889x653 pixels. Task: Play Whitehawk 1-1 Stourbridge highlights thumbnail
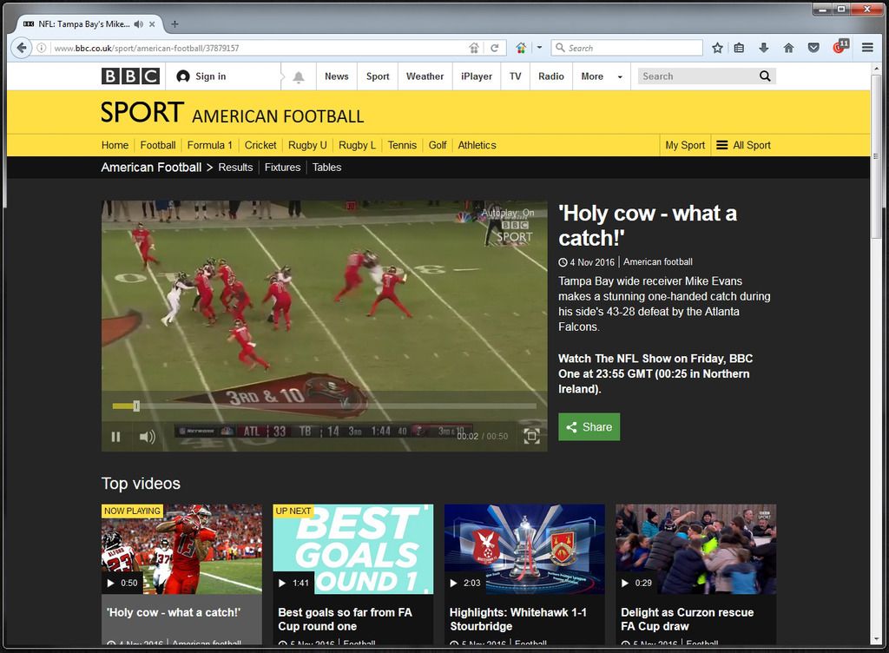coord(524,549)
